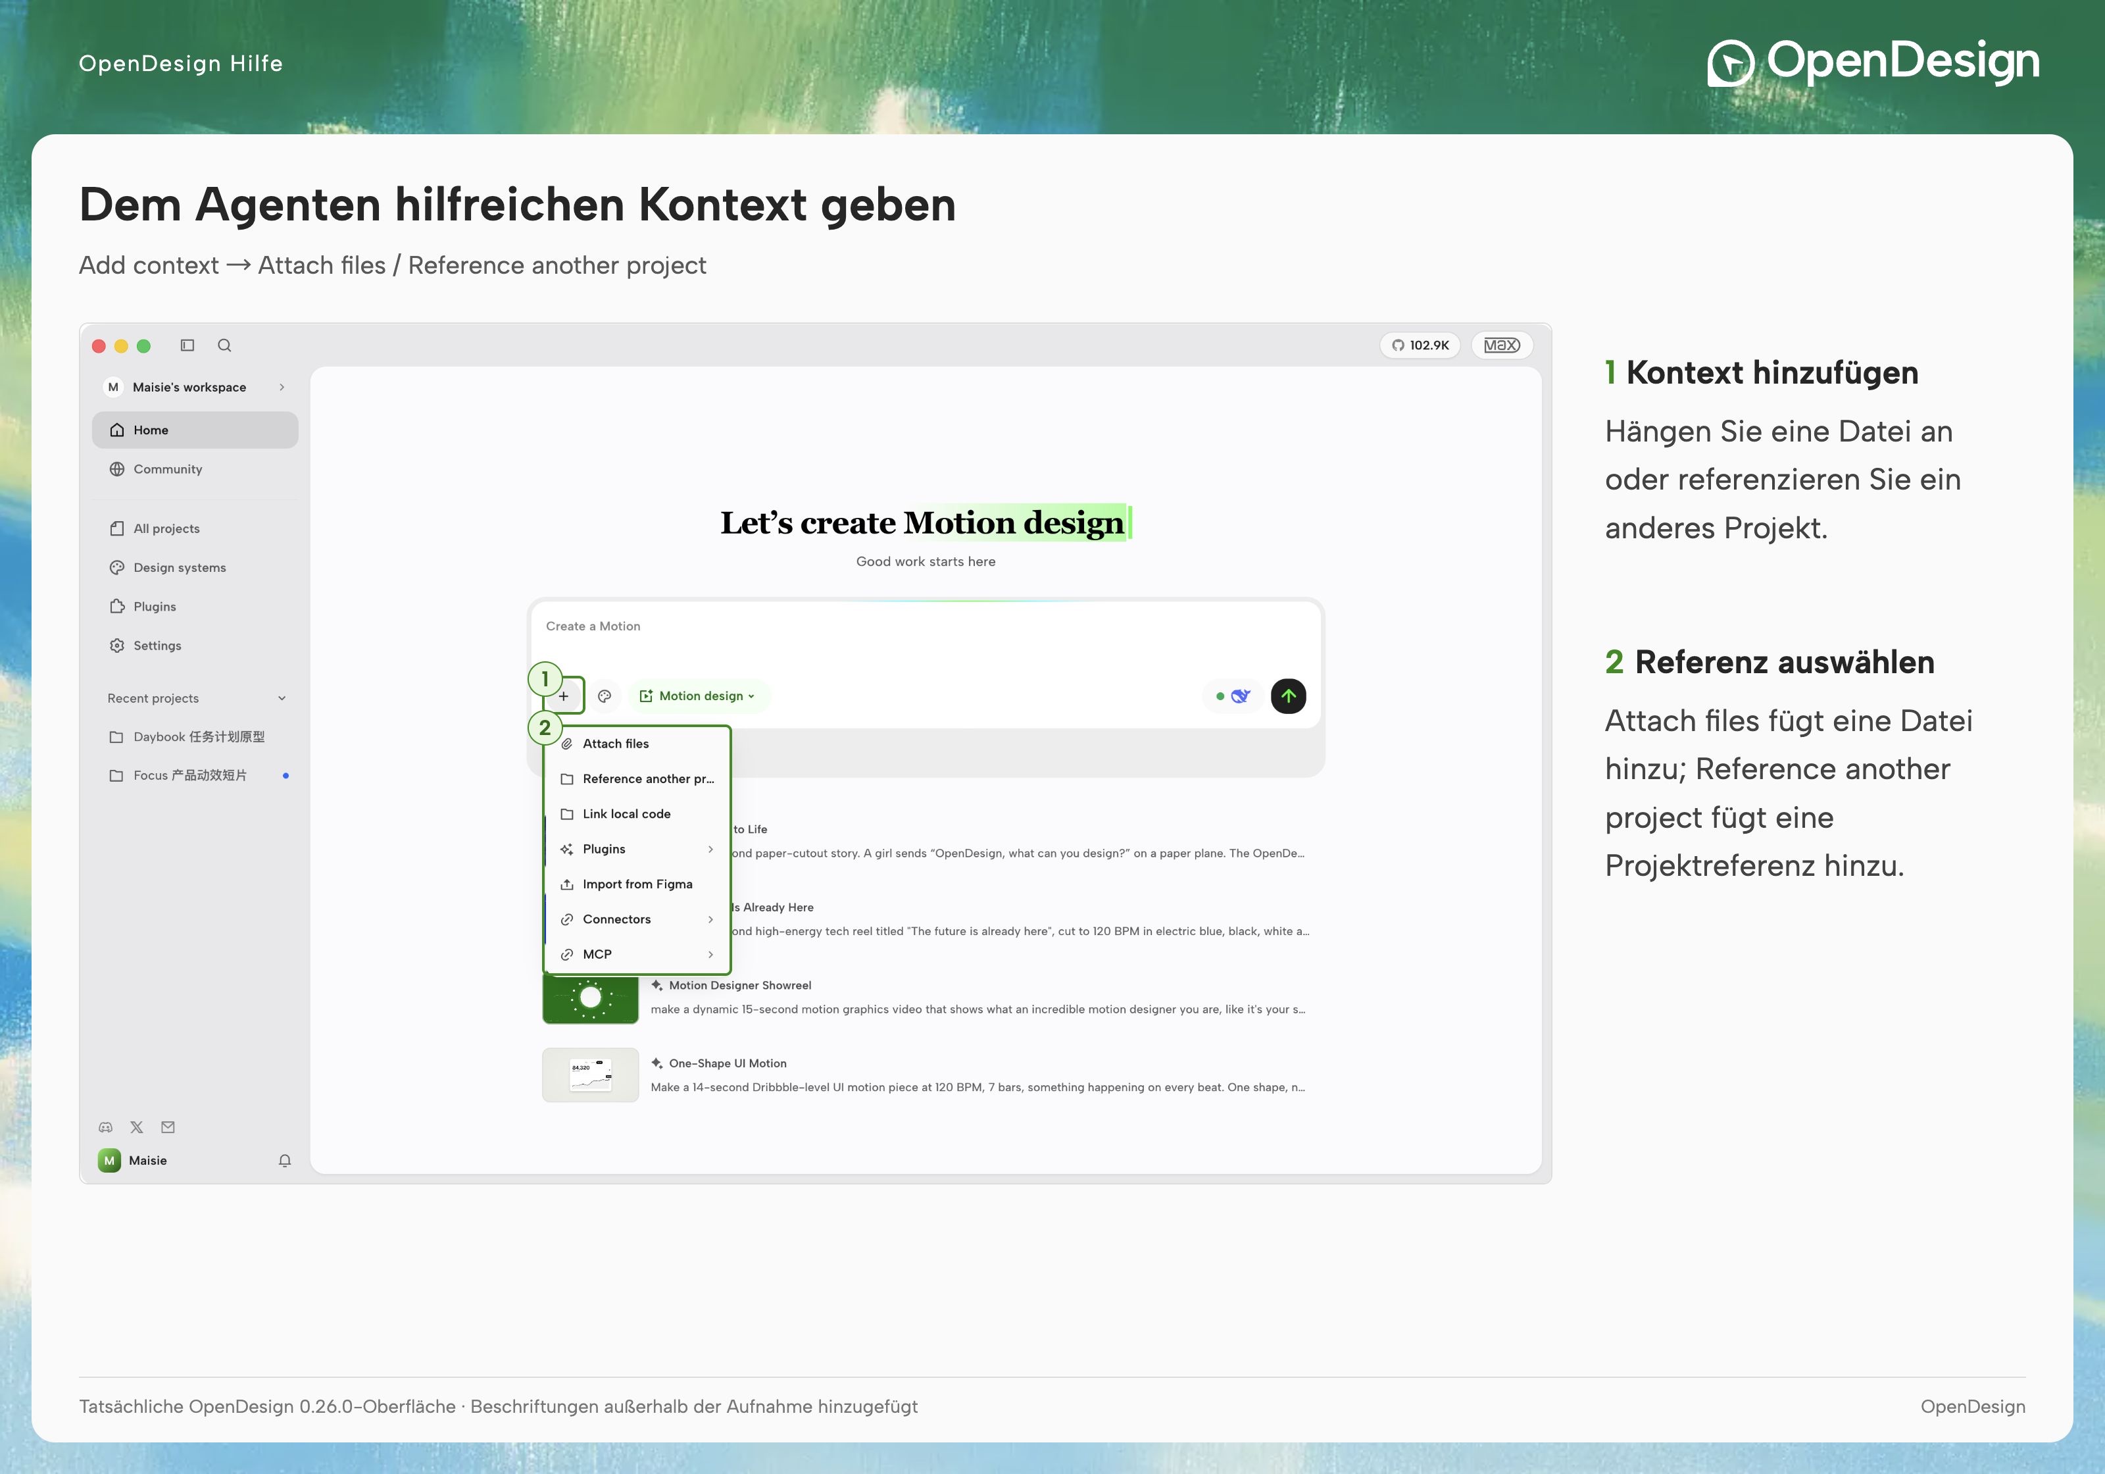Open Plugins in the sidebar
This screenshot has width=2105, height=1474.
pos(195,606)
